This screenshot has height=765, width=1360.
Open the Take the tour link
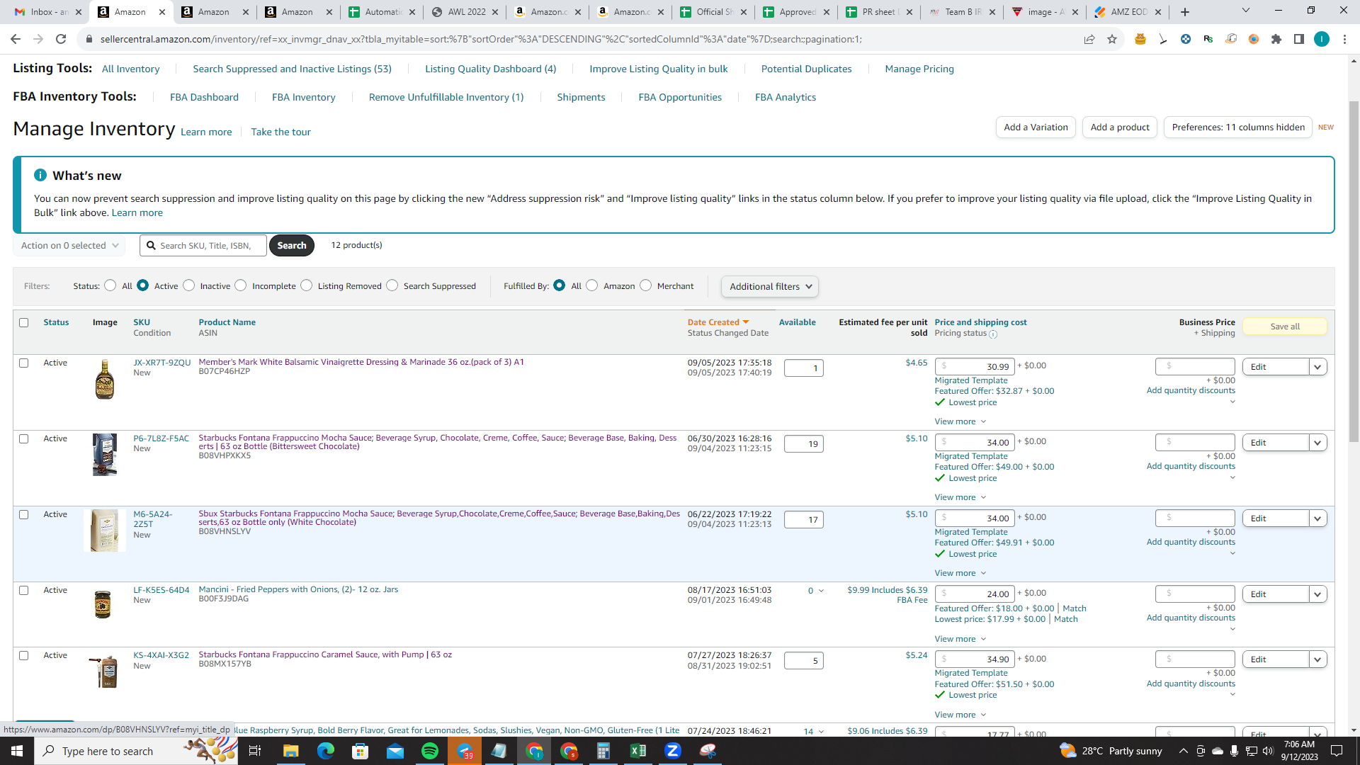[280, 132]
